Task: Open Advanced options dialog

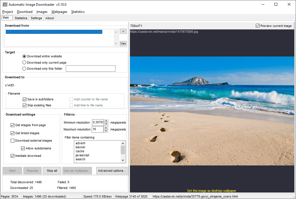Action: [x=112, y=171]
